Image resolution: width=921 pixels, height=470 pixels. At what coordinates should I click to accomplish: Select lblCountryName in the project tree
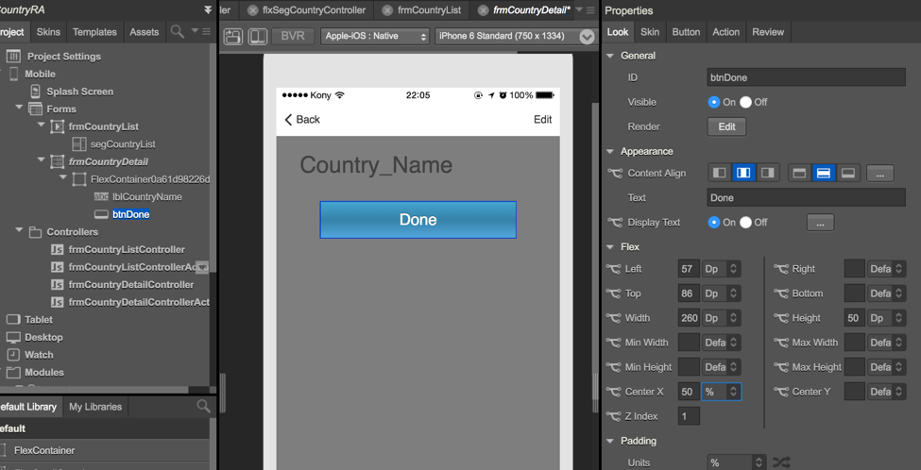coord(146,196)
